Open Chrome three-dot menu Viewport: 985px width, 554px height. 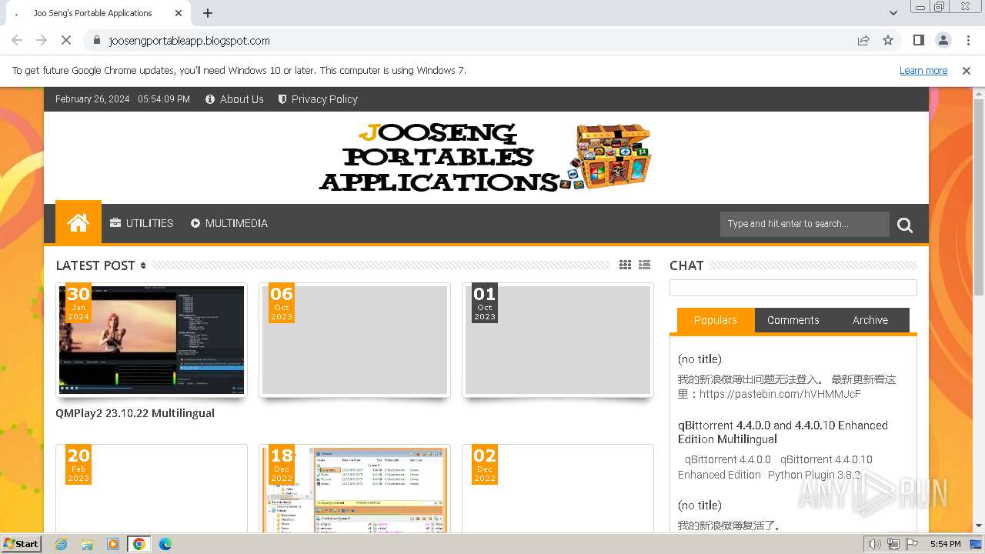point(968,41)
